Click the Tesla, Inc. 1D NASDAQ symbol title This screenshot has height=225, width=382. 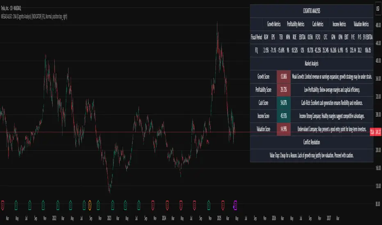click(x=11, y=8)
